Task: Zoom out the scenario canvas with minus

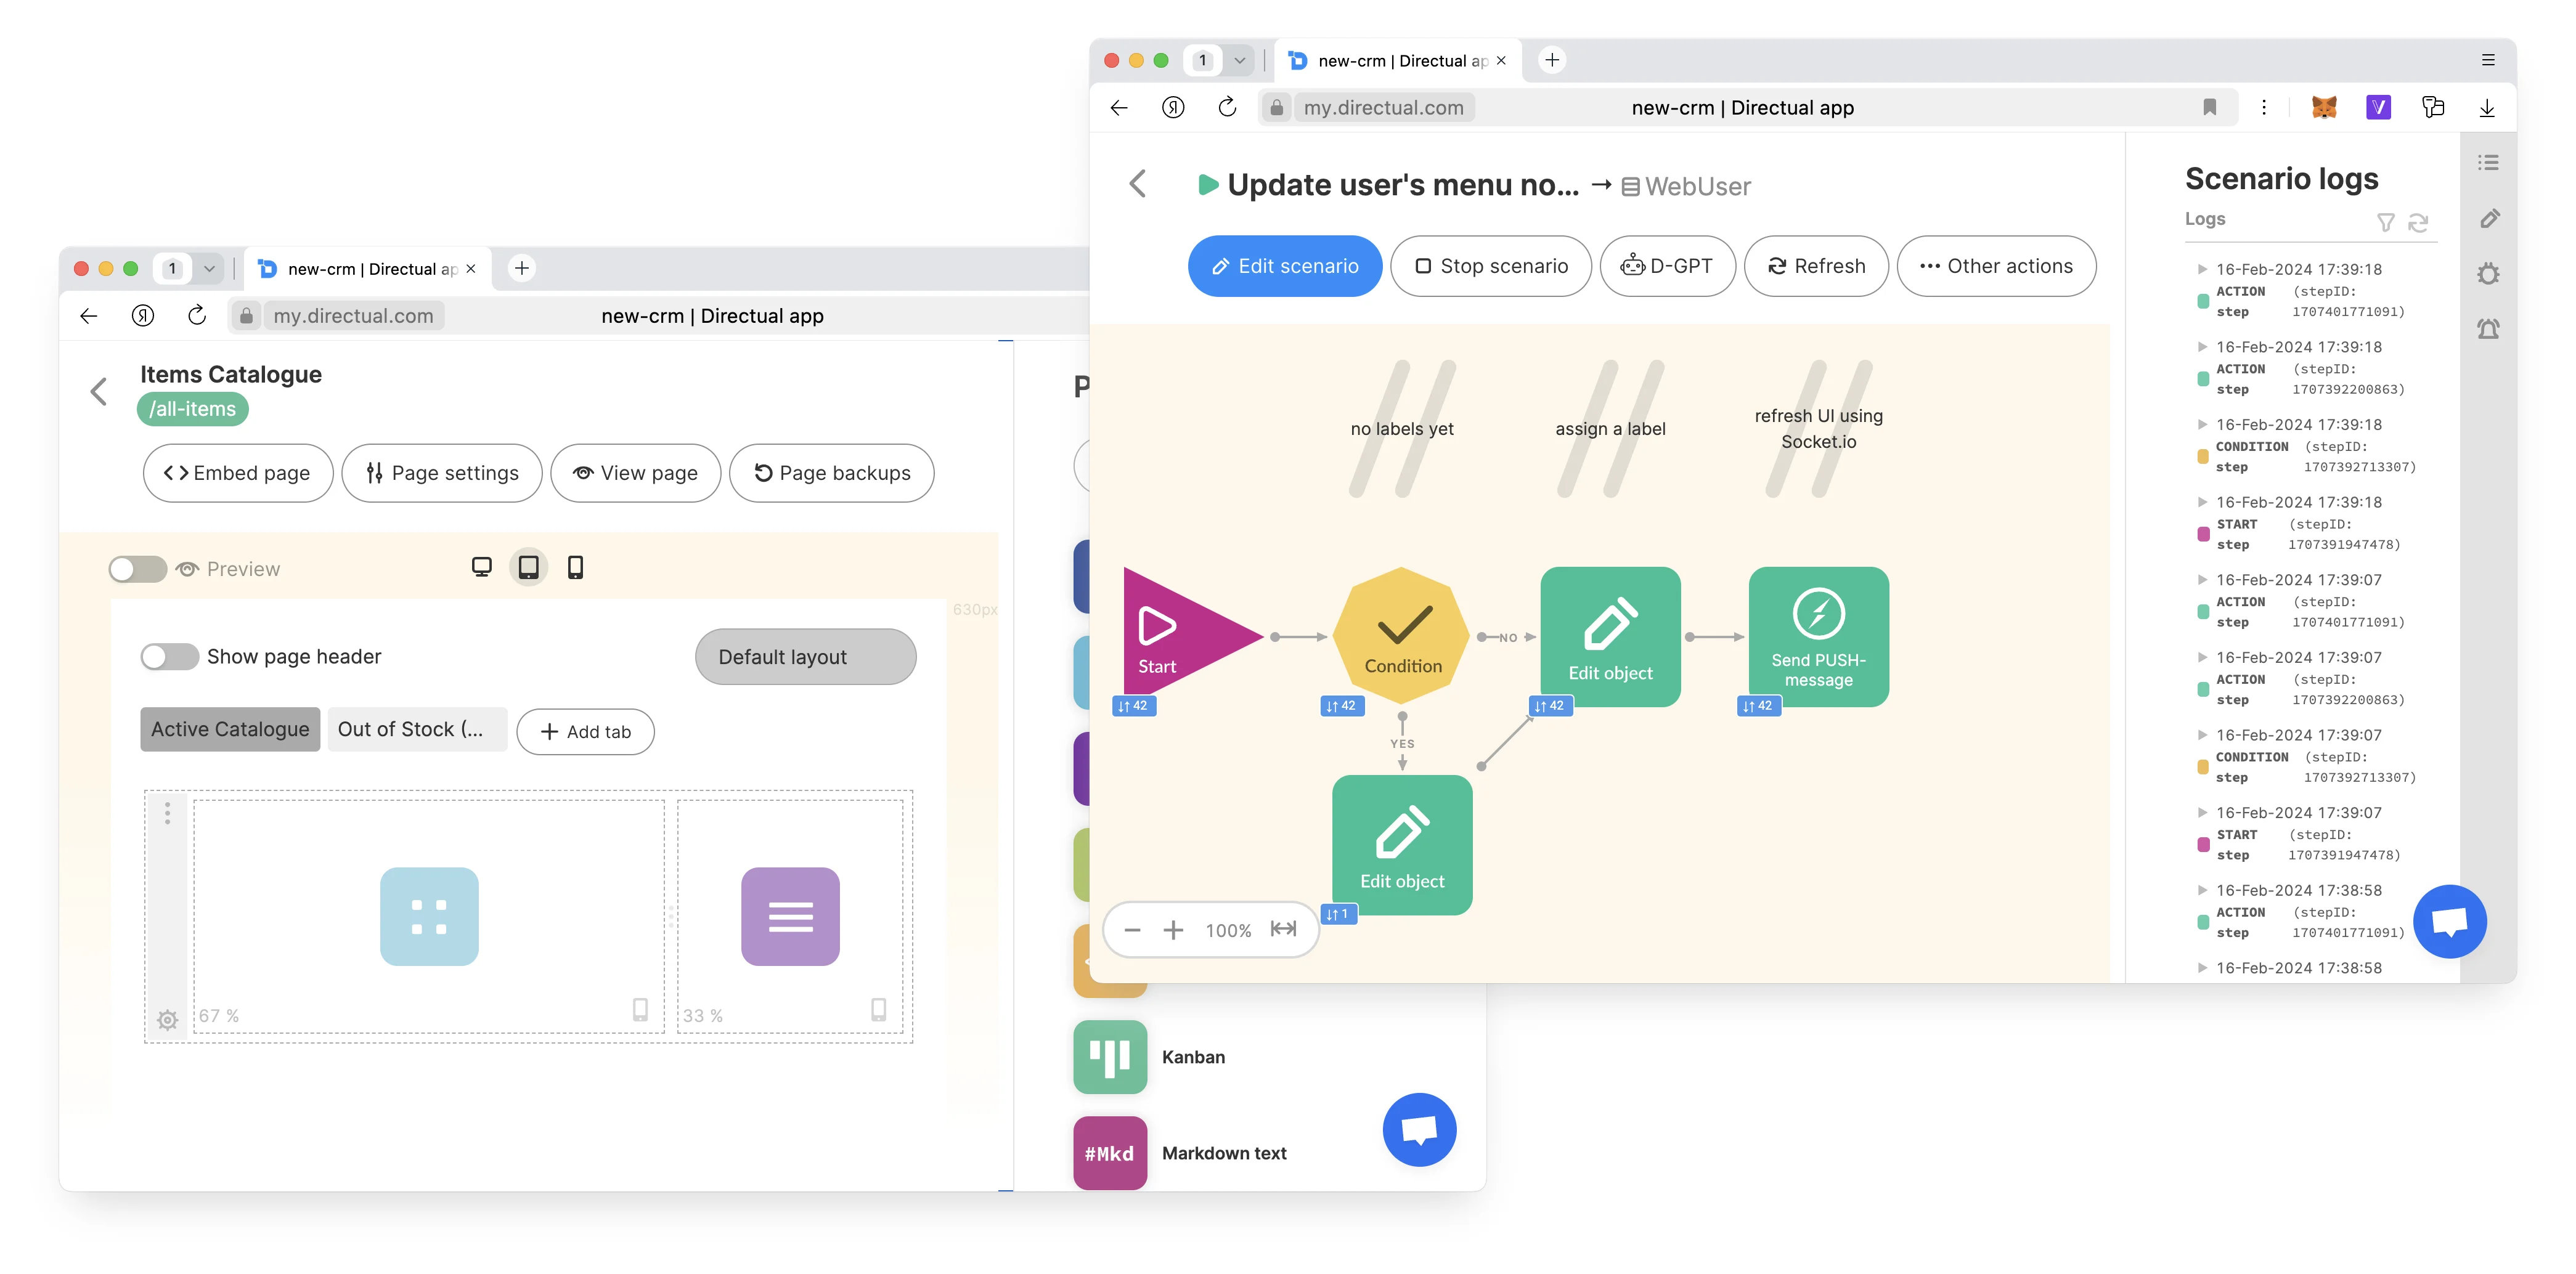Action: pos(1132,930)
